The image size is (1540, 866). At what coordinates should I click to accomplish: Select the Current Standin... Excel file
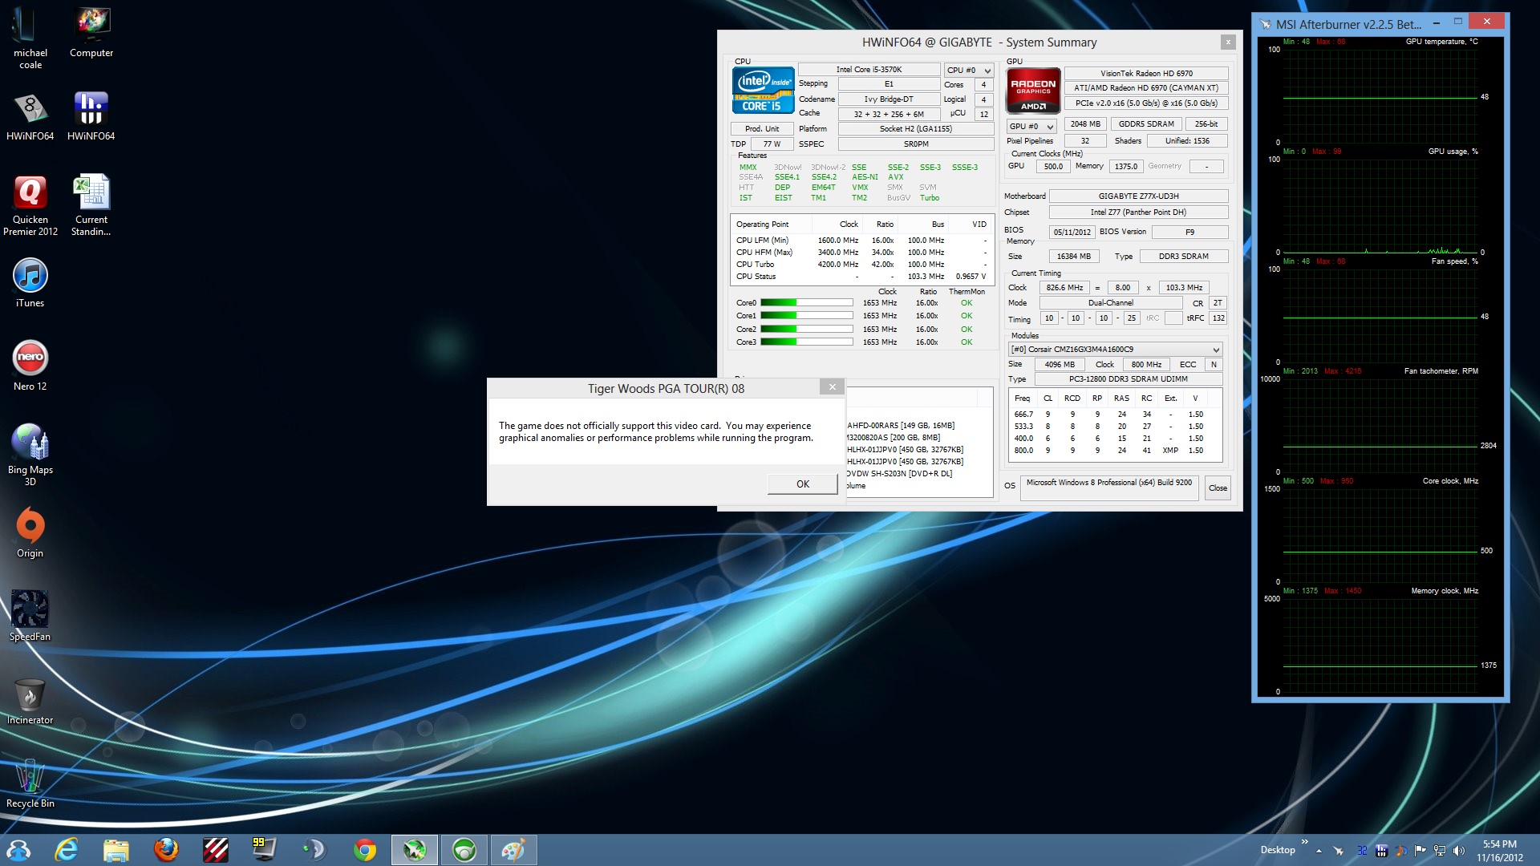click(91, 205)
